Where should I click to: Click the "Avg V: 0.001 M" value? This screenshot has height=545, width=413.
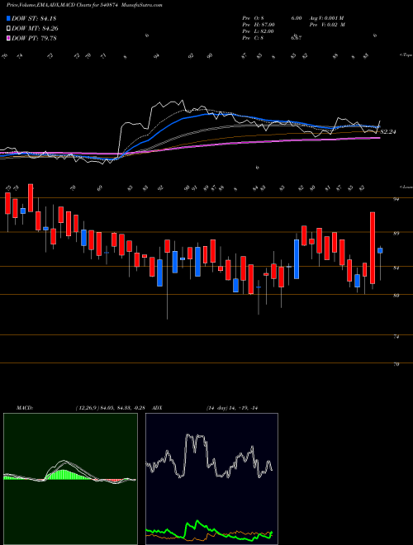point(328,18)
